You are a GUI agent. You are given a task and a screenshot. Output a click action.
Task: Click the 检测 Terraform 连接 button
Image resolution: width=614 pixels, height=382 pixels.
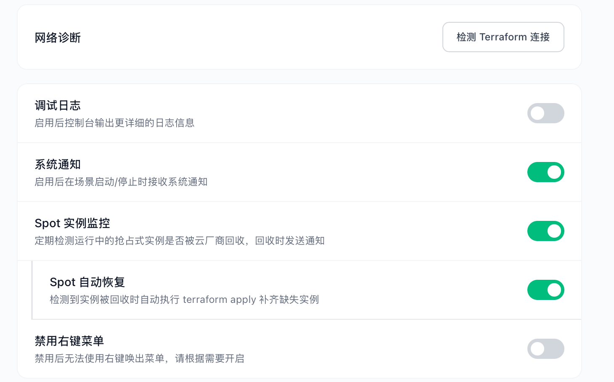(x=503, y=37)
